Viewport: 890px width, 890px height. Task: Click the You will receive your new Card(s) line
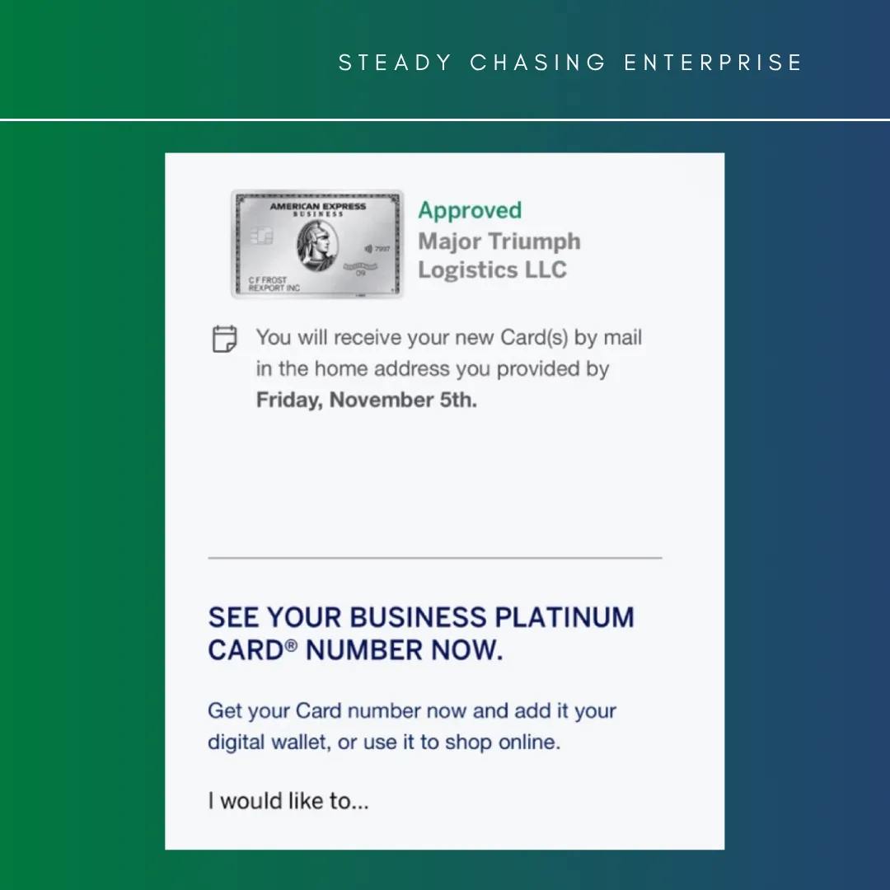[449, 338]
